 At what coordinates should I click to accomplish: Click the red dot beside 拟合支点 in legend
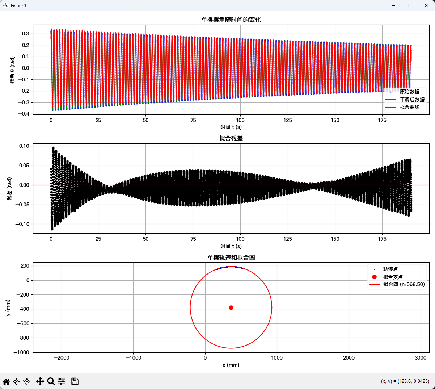click(x=374, y=277)
